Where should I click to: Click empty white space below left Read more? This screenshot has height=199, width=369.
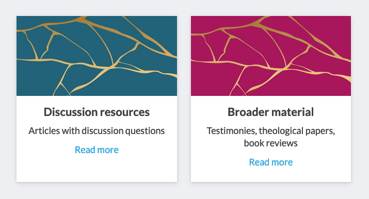[97, 168]
